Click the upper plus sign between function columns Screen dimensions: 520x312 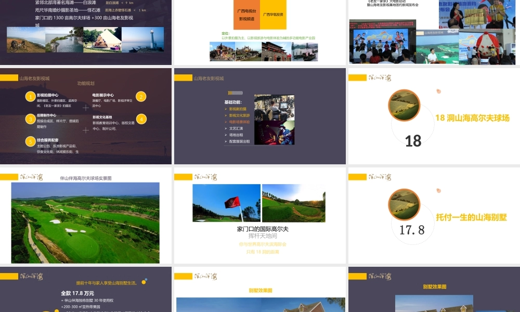coord(86,108)
